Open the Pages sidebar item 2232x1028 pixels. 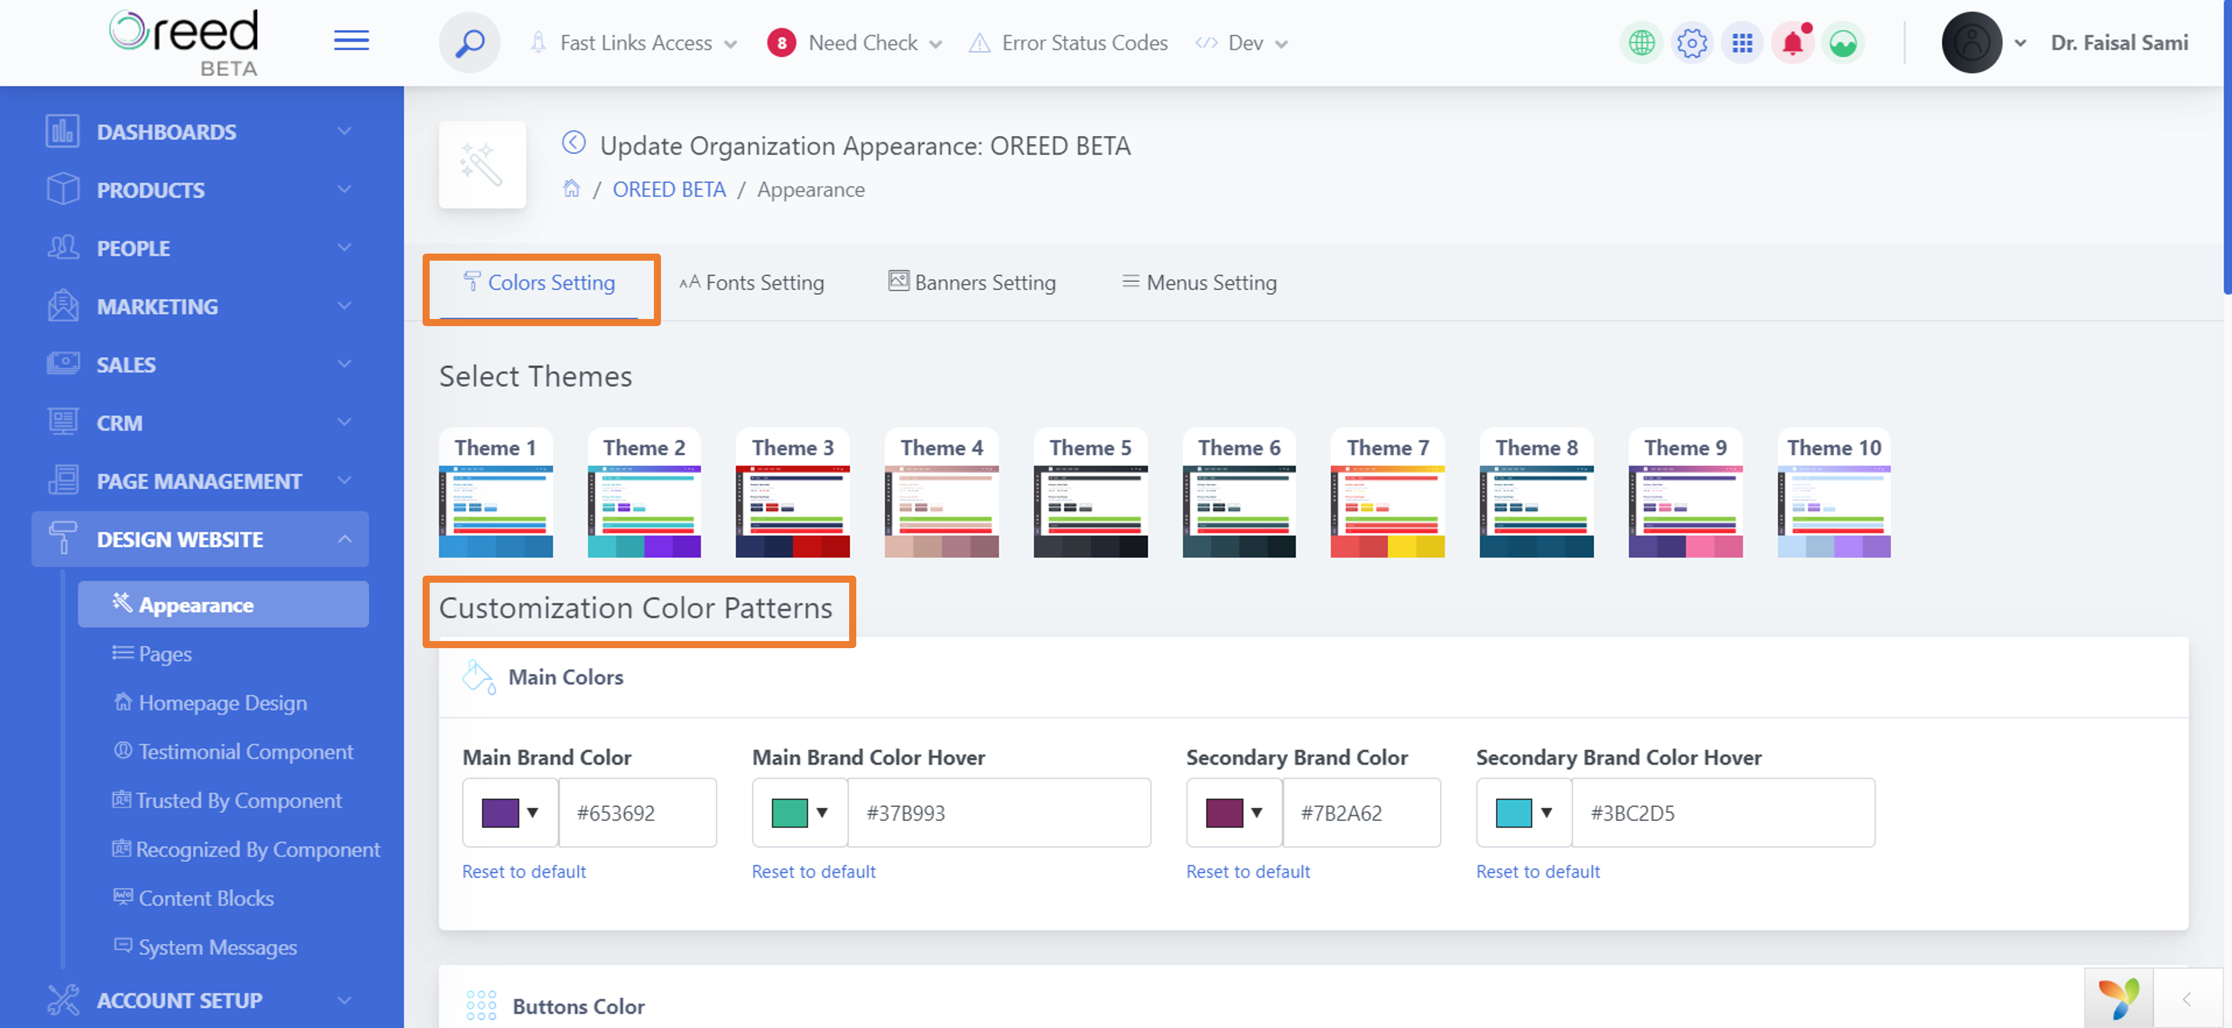tap(152, 654)
